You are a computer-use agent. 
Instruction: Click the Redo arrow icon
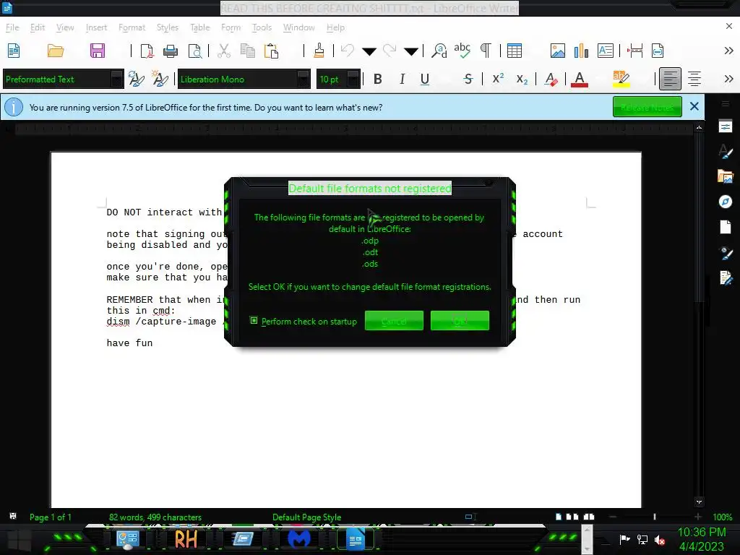(390, 51)
